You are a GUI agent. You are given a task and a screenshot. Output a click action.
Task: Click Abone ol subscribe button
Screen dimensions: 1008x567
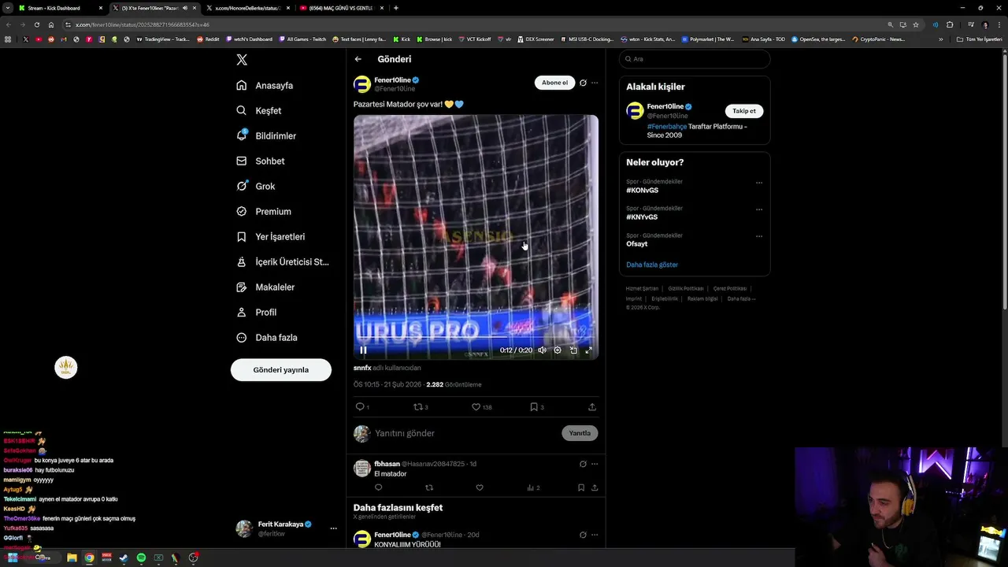point(554,83)
